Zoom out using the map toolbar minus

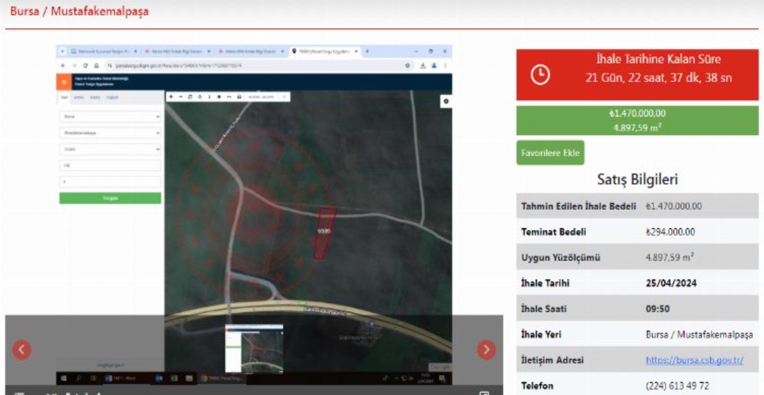tap(180, 96)
